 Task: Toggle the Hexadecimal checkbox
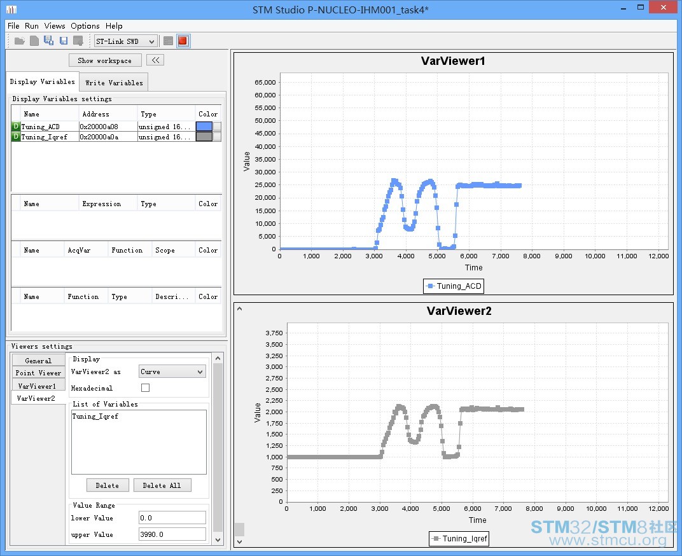(145, 387)
